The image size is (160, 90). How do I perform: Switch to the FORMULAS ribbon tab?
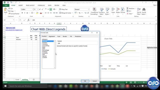click(41, 5)
